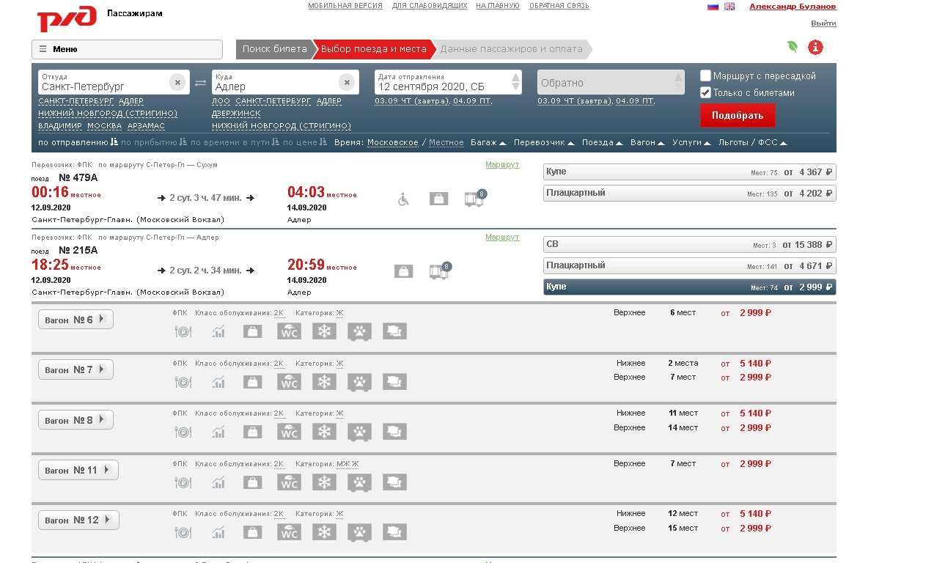This screenshot has width=945, height=563.
Task: Click the WC icon in wagon 8
Action: pyautogui.click(x=290, y=432)
